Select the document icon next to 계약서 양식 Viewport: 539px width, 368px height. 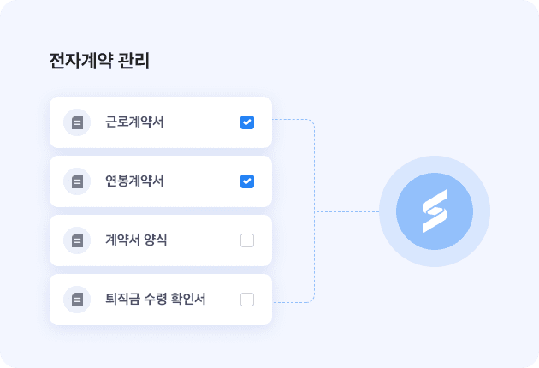tap(77, 240)
